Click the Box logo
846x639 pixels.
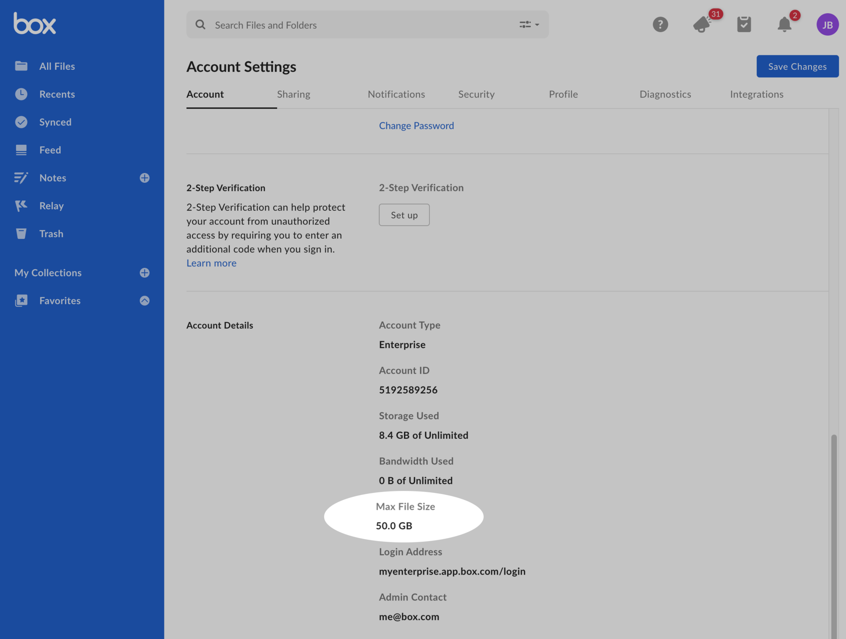click(x=35, y=24)
